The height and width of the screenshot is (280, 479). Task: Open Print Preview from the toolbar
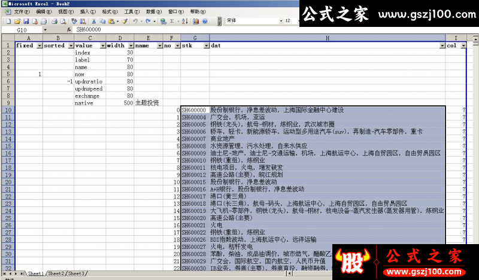tap(63, 21)
